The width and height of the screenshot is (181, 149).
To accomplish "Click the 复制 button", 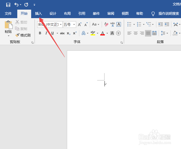I will click(21, 29).
